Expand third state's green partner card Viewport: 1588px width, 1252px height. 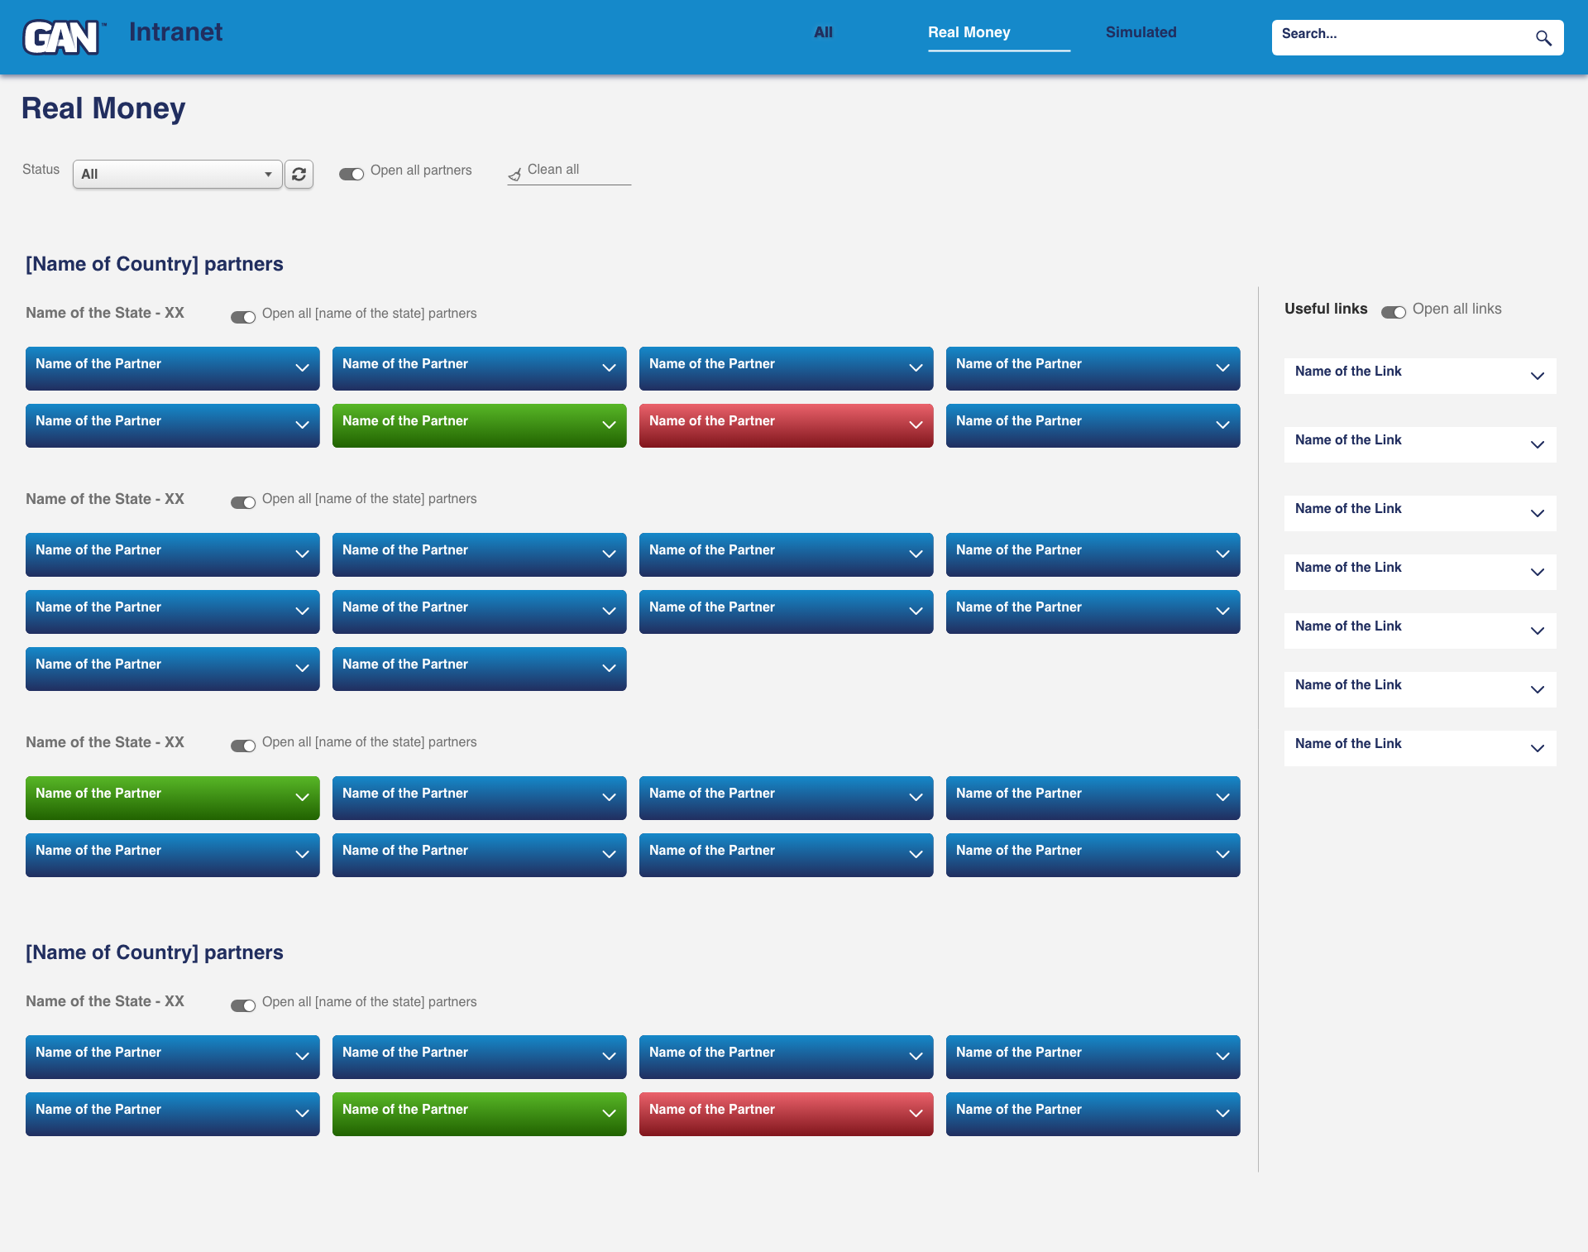(x=172, y=798)
